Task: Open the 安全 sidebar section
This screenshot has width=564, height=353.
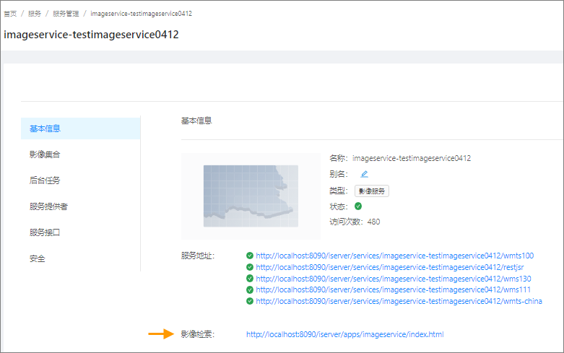Action: point(38,258)
